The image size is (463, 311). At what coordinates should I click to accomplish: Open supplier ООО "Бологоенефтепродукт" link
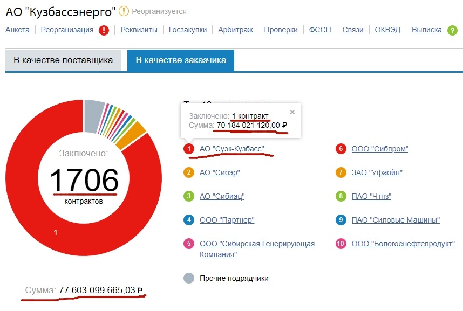pyautogui.click(x=403, y=244)
